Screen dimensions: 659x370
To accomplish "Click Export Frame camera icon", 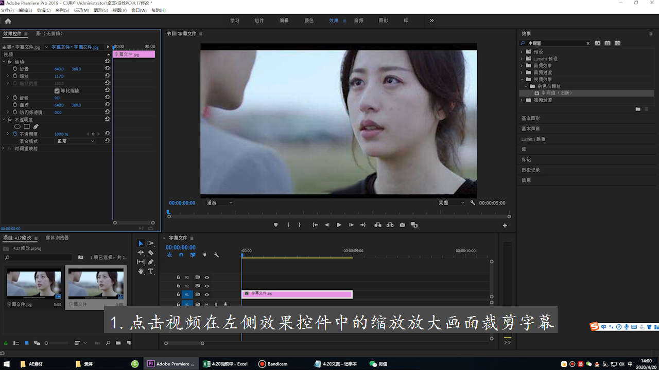I will point(402,225).
